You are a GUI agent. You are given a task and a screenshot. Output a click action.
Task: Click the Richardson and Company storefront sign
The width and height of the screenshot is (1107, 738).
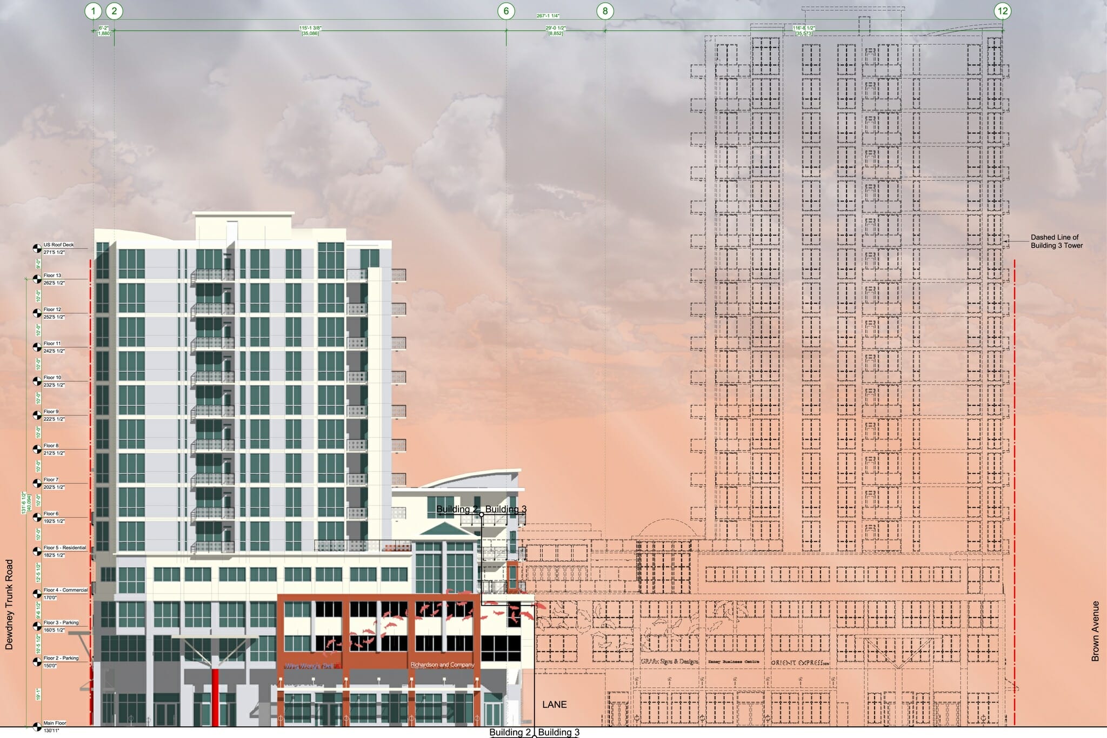click(x=442, y=665)
